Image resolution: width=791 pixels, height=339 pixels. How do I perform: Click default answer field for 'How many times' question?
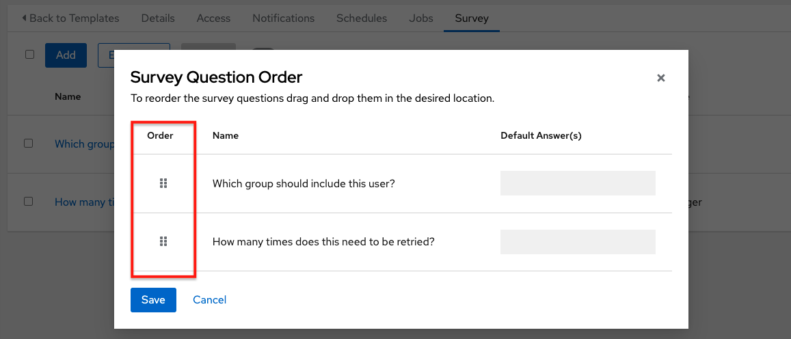click(x=578, y=242)
